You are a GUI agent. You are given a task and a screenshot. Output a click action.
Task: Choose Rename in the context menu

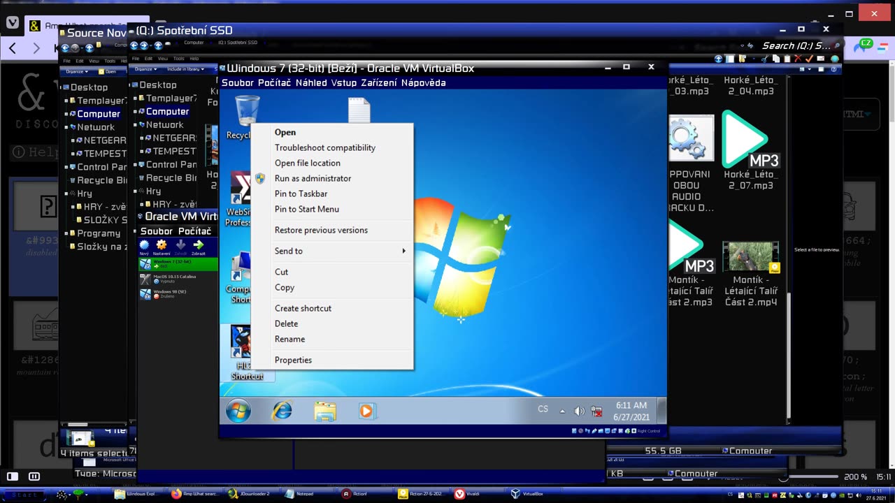tap(289, 339)
